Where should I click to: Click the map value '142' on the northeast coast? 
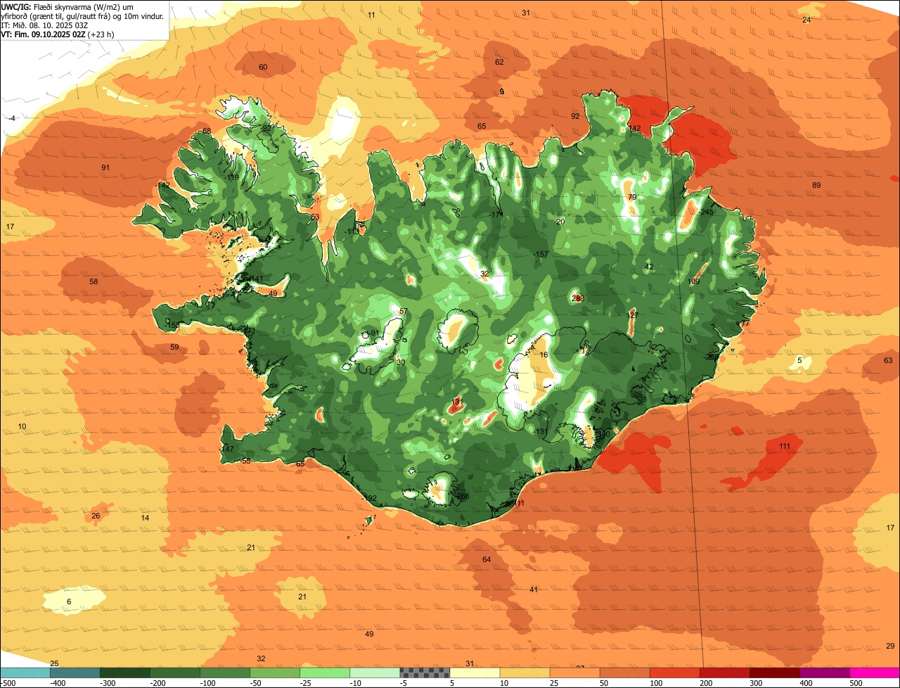[x=635, y=128]
